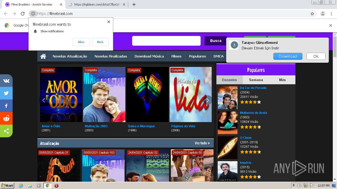Image resolution: width=337 pixels, height=189 pixels.
Task: Go to the site home icon
Action: pos(43,56)
